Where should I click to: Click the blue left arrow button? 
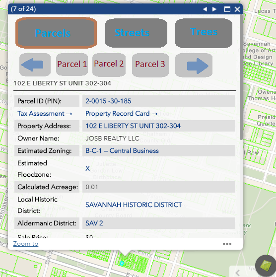[x=35, y=65]
